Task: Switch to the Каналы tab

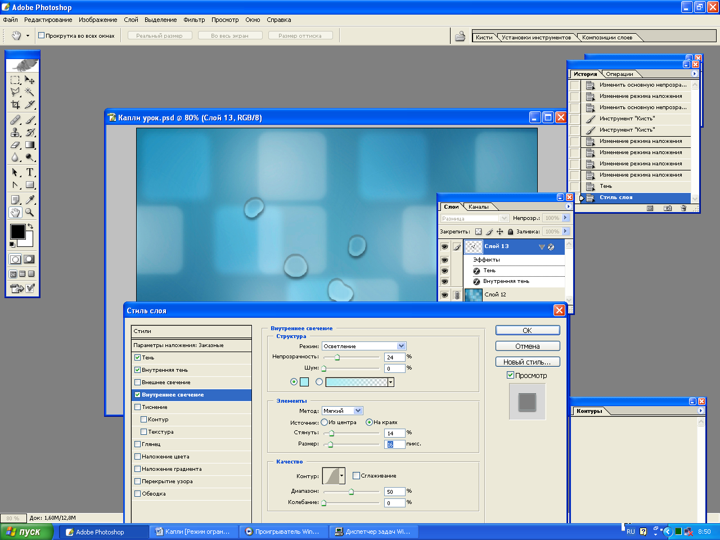Action: pyautogui.click(x=479, y=206)
